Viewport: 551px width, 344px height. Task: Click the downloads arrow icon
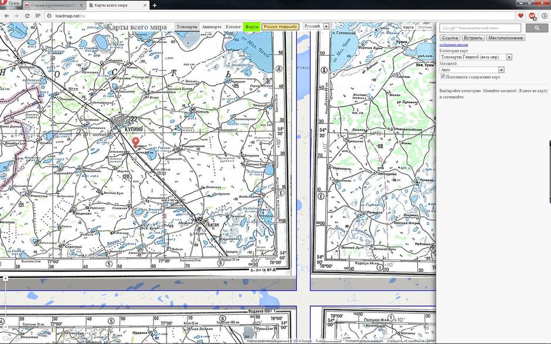(x=544, y=16)
